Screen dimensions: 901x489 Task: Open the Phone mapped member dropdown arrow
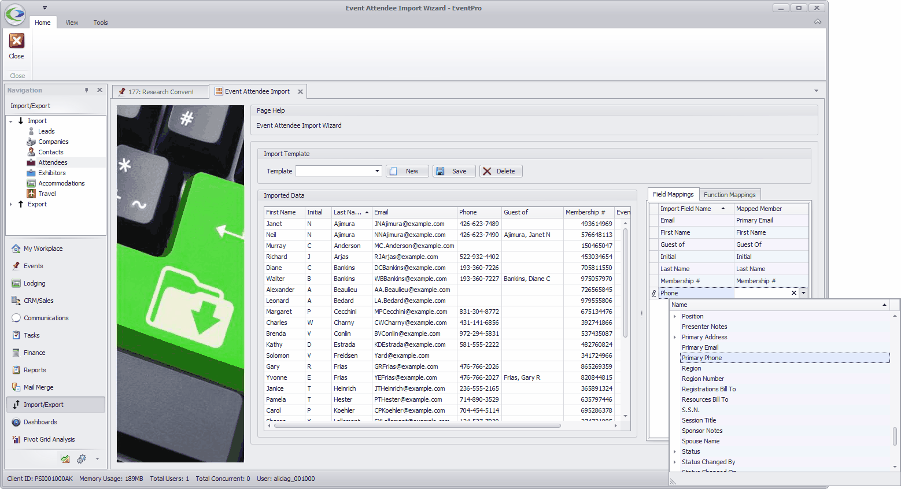[x=803, y=293]
